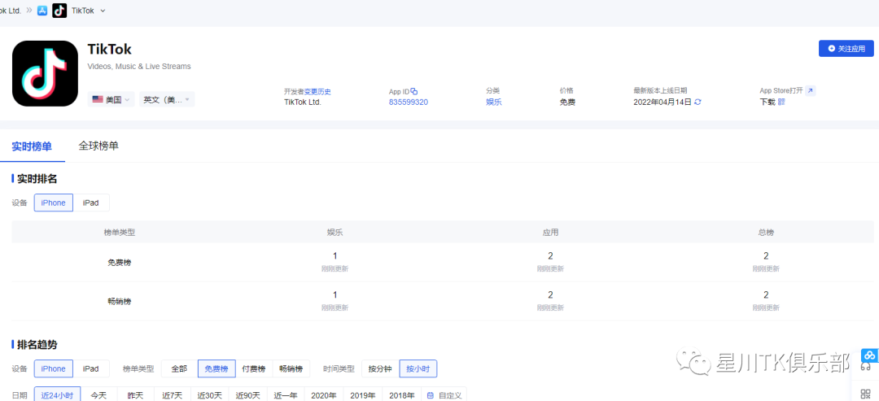Open 自定义 custom date picker
The width and height of the screenshot is (879, 401).
(x=444, y=394)
